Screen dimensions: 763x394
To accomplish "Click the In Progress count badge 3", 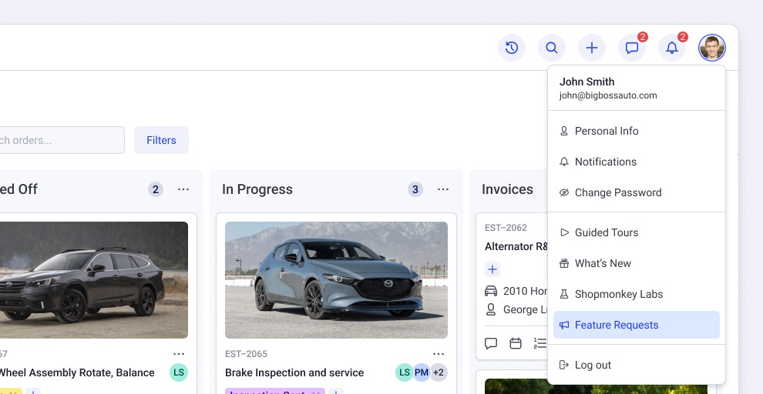I will click(415, 189).
